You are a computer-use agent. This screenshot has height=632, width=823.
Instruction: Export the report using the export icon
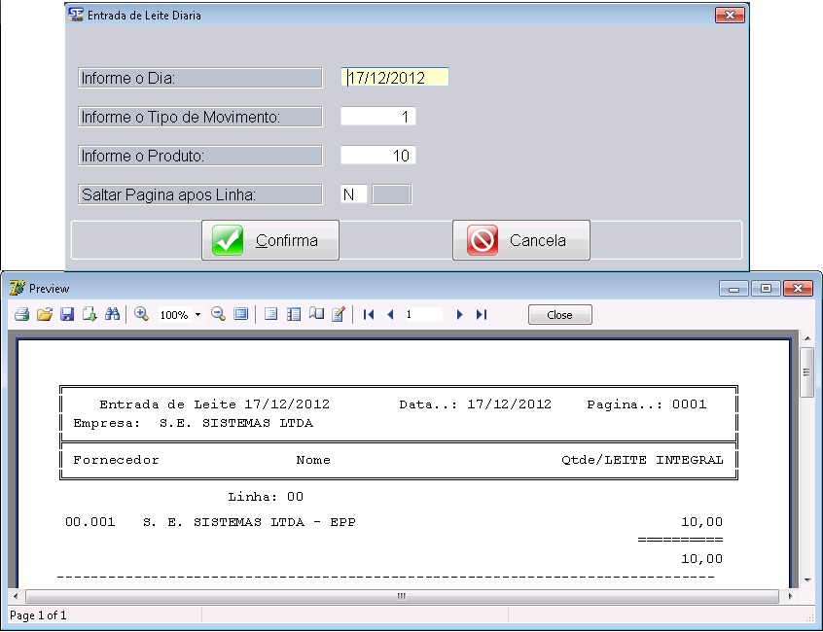click(89, 315)
